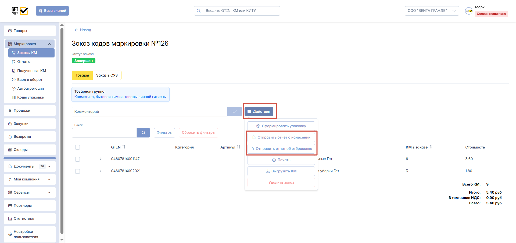This screenshot has height=243, width=516.
Task: Click the Документы count badge 36
Action: (42, 166)
